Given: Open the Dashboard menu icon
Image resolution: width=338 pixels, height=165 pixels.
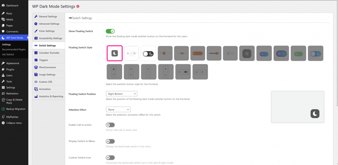Looking at the screenshot, I should pyautogui.click(x=3, y=5).
